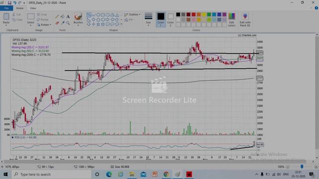Click the Type here to search box
Screen dimensions: 319x179
(51, 175)
